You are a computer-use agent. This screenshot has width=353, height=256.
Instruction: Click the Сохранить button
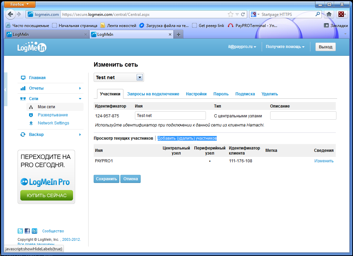coord(106,179)
